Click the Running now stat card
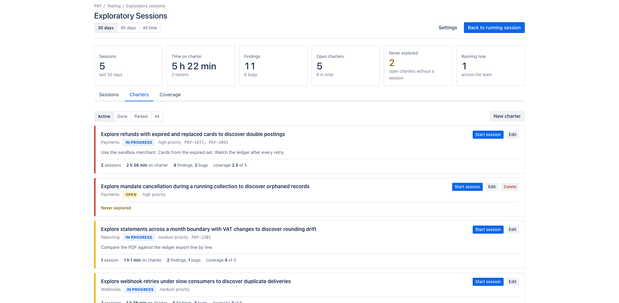The height and width of the screenshot is (303, 619). (x=490, y=66)
